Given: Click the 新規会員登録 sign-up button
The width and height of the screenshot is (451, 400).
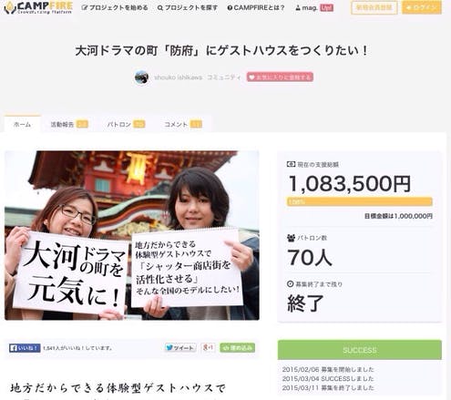Looking at the screenshot, I should pyautogui.click(x=374, y=7).
